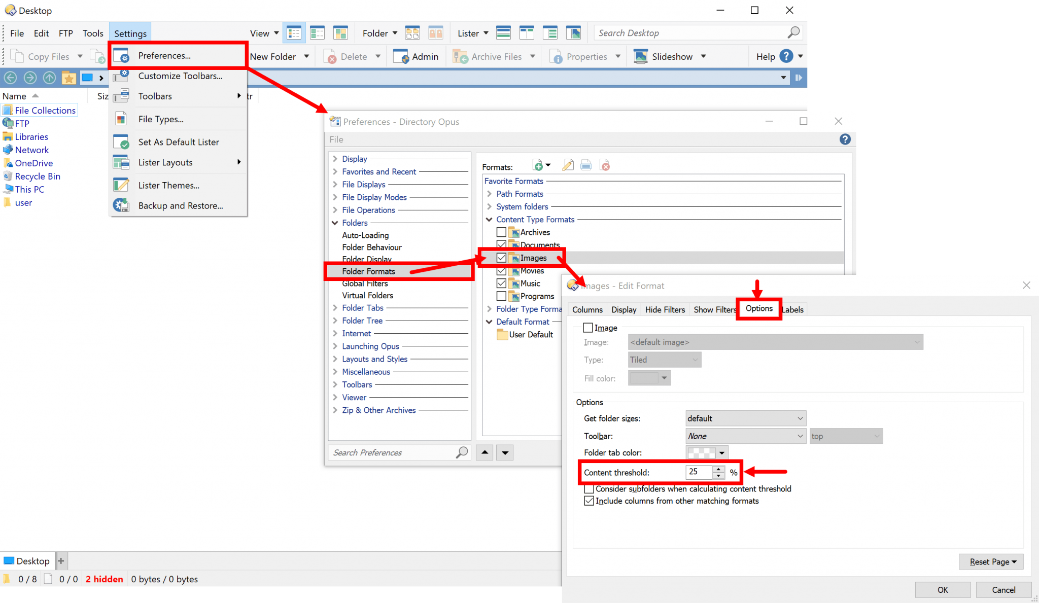Open the Tools menu
This screenshot has width=1039, height=603.
[x=93, y=32]
